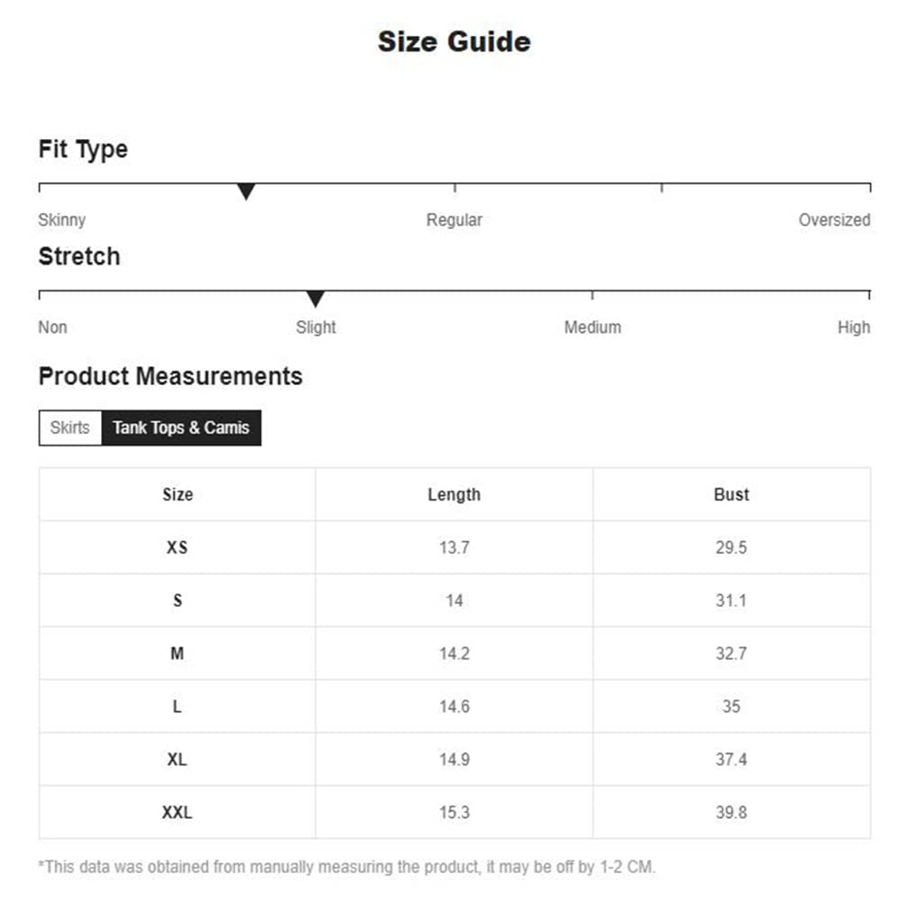Click the Size column header
The height and width of the screenshot is (902, 902).
[178, 494]
